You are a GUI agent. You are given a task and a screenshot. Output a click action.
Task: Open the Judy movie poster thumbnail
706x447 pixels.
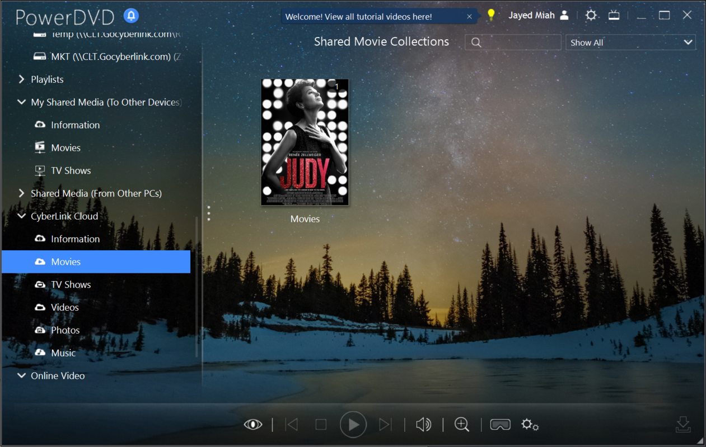pos(305,142)
